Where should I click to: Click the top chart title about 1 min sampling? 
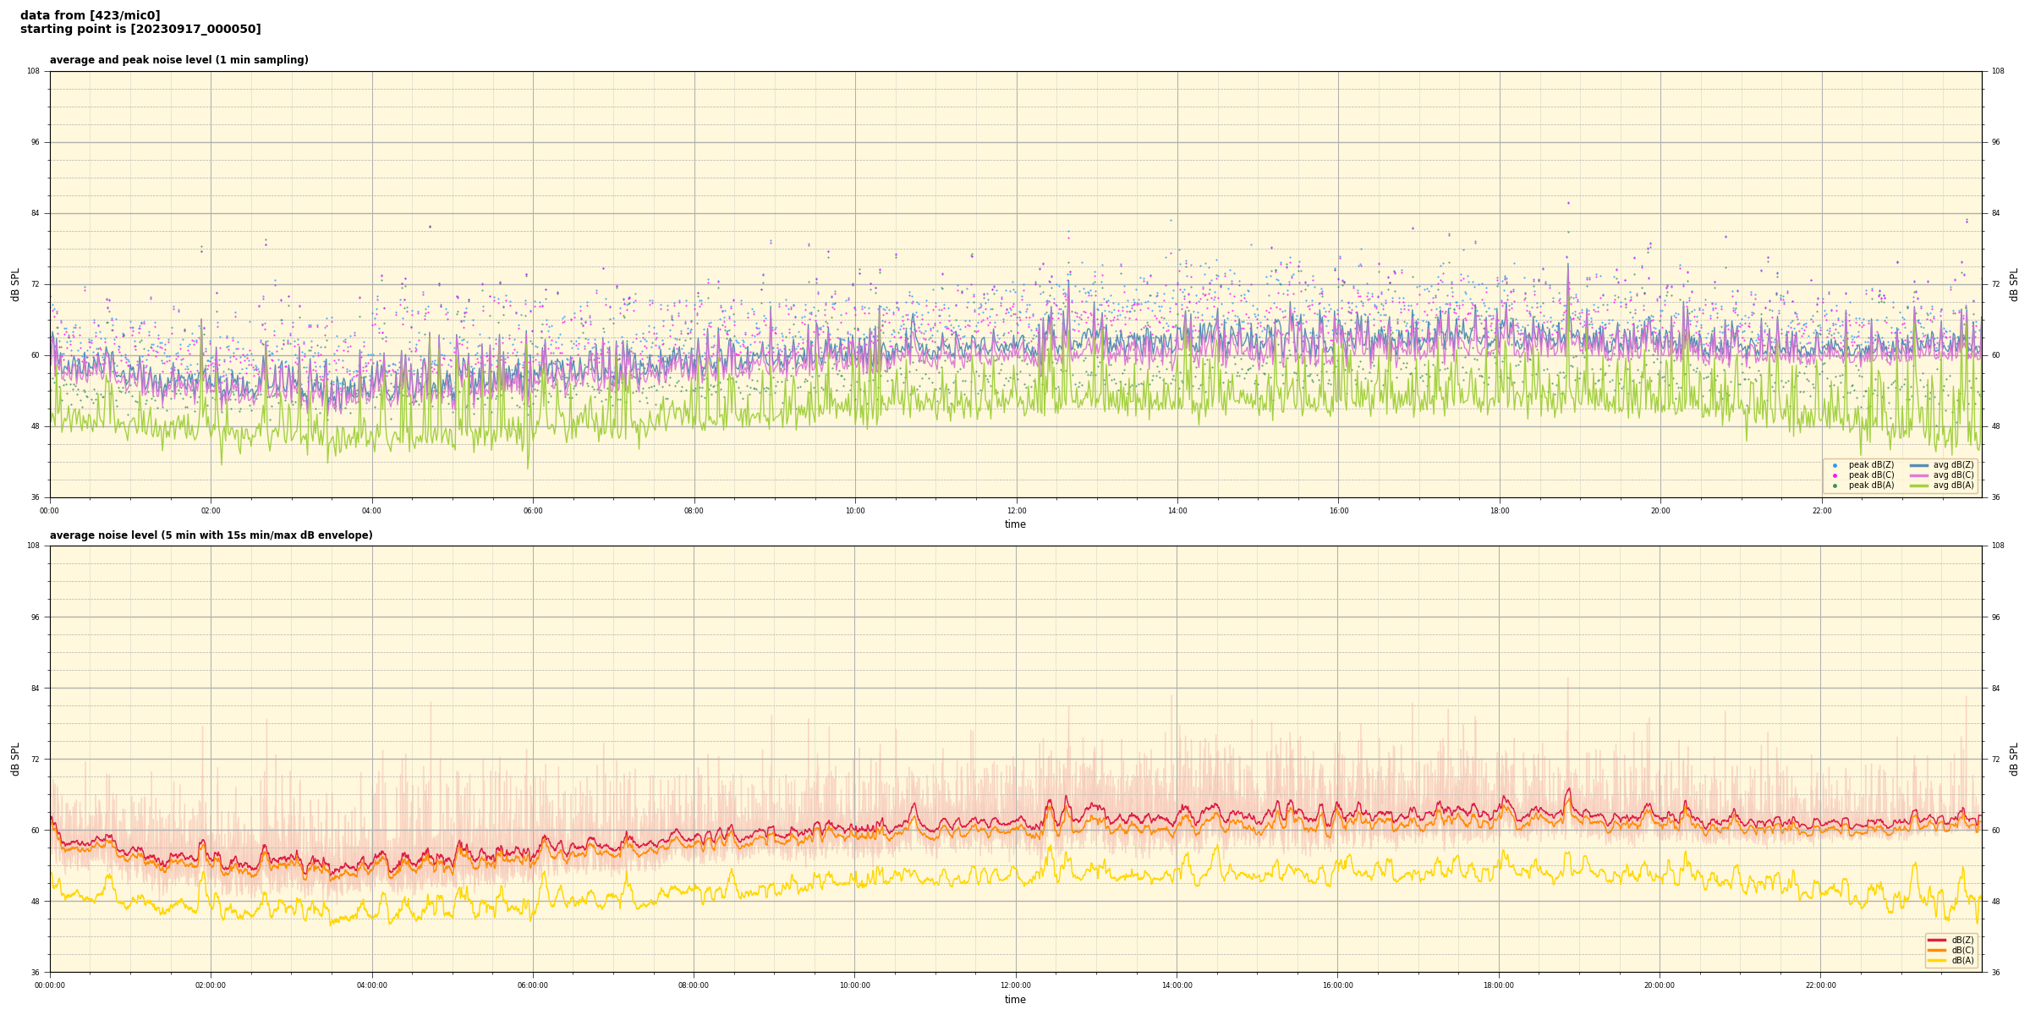click(x=178, y=60)
